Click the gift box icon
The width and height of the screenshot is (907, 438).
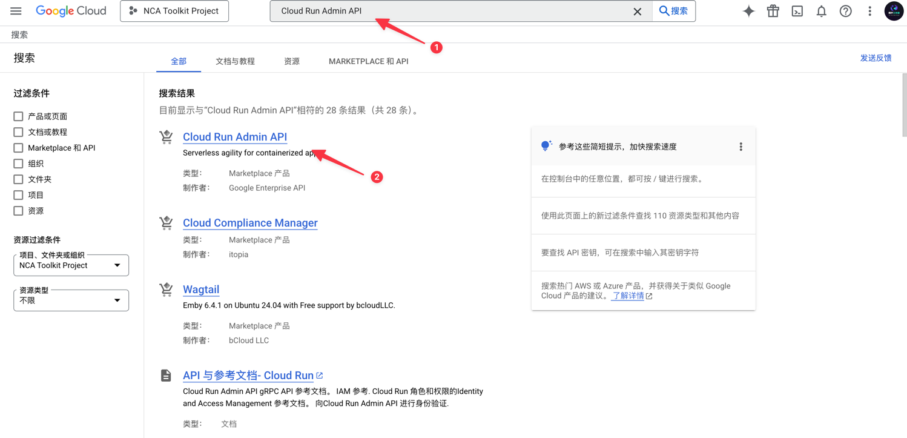(773, 11)
